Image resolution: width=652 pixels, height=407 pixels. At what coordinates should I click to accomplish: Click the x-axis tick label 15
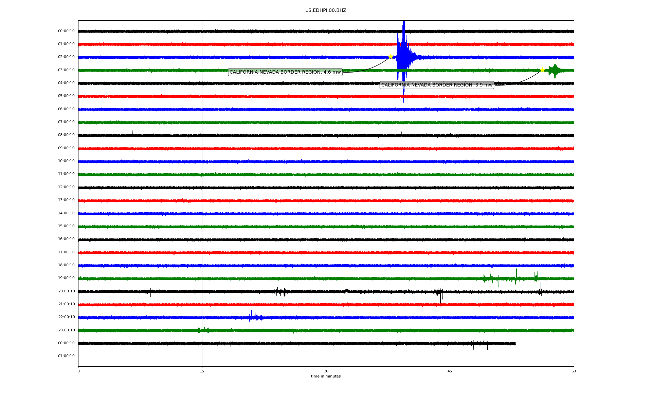202,371
